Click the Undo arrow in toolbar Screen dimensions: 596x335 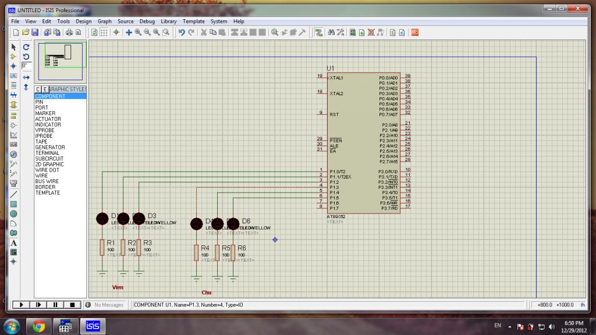[182, 33]
